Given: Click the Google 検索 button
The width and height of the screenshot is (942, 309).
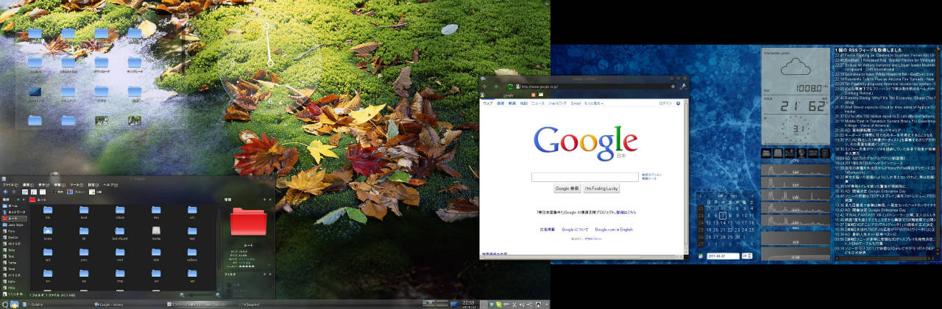Looking at the screenshot, I should [567, 189].
